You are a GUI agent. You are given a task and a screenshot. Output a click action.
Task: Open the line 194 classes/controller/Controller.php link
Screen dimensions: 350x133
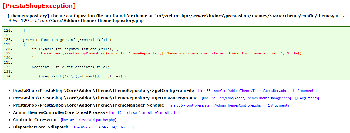click(x=144, y=113)
